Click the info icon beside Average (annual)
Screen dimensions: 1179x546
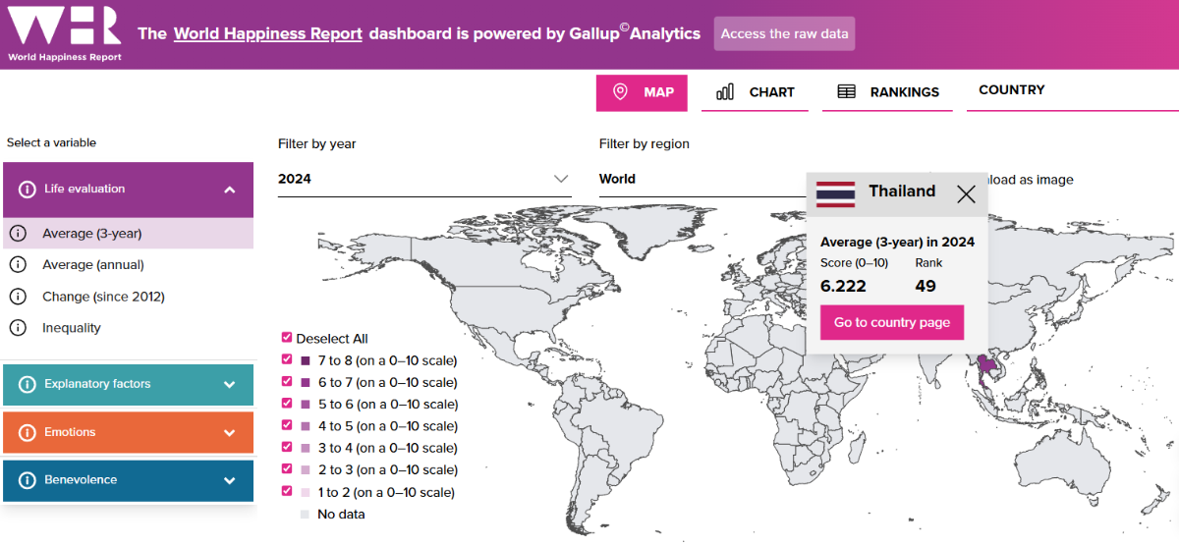click(x=18, y=265)
